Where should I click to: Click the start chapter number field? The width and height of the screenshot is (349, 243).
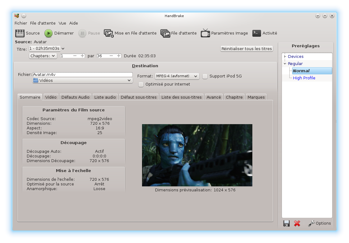pos(66,56)
